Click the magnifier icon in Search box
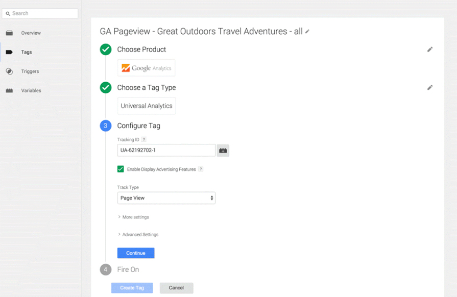This screenshot has height=297, width=457. 8,14
